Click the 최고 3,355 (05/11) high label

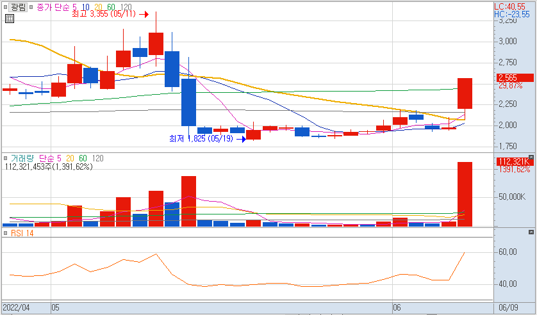(x=104, y=14)
